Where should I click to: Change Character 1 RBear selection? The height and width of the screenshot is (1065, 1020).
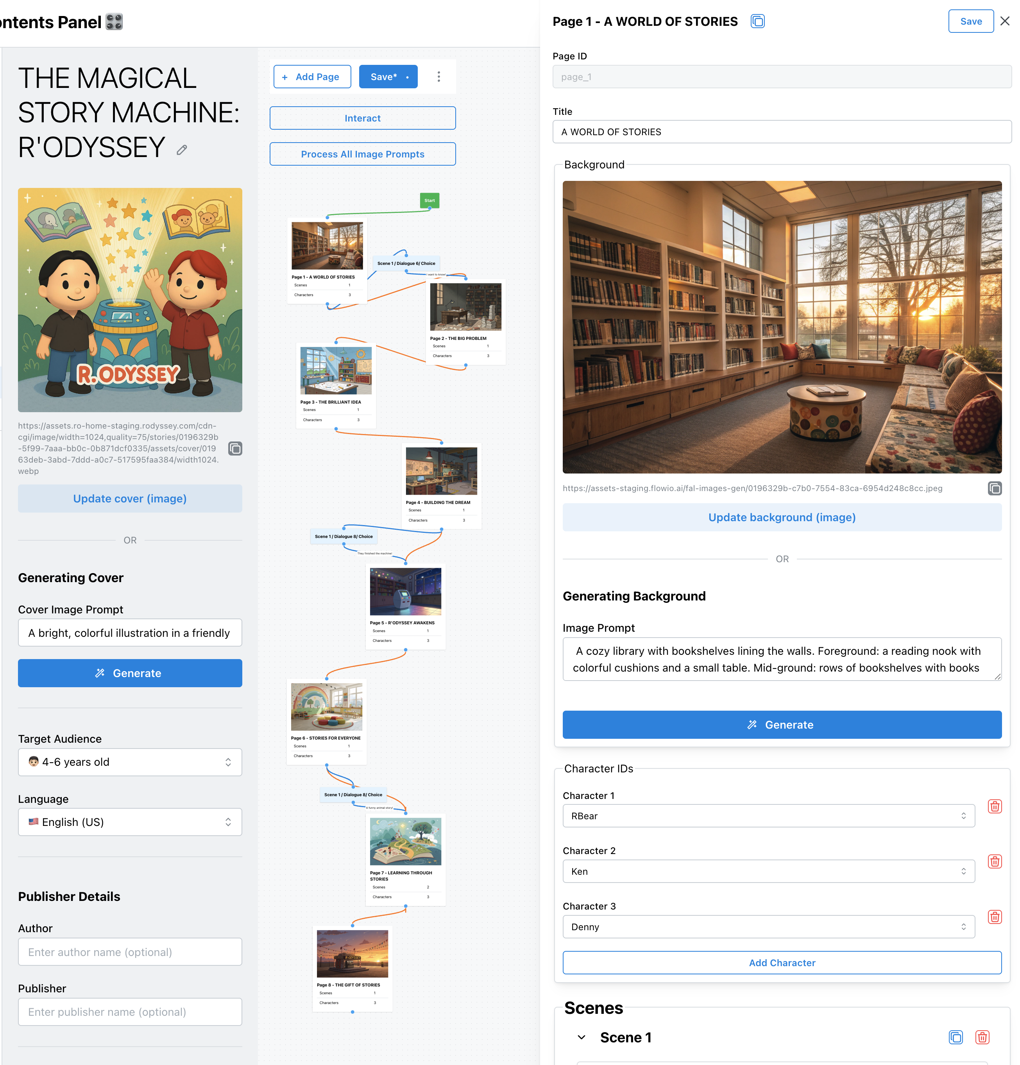click(768, 816)
